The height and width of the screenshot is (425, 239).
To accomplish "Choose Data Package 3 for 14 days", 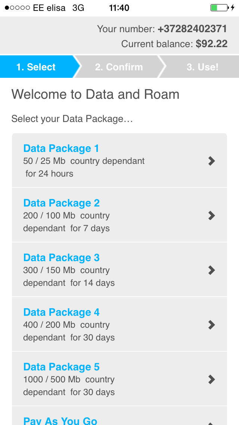I will tap(119, 270).
